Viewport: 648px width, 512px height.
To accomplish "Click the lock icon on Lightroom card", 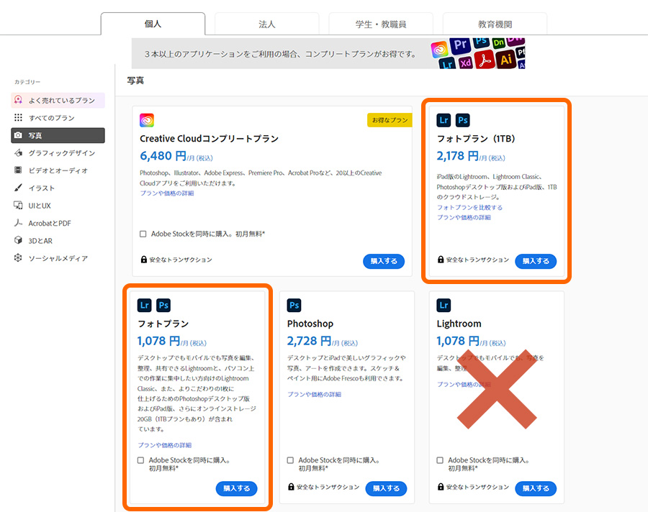I will (x=441, y=487).
